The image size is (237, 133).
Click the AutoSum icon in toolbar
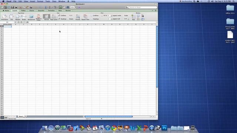point(46,7)
